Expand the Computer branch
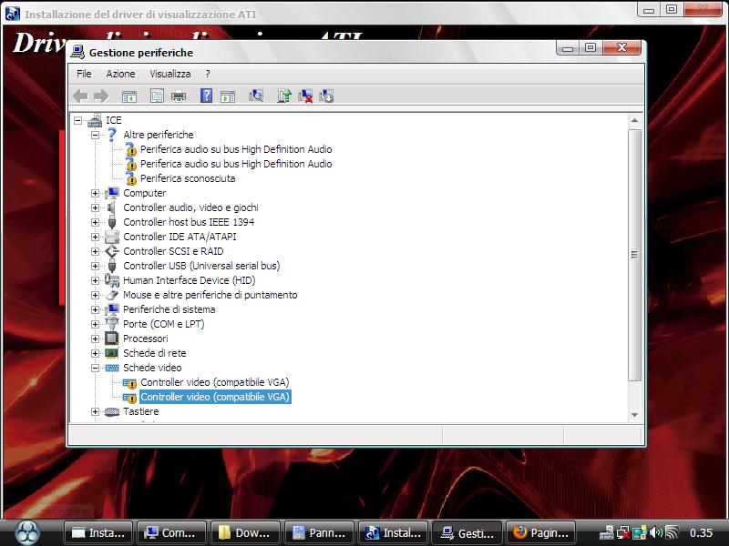 coord(96,194)
